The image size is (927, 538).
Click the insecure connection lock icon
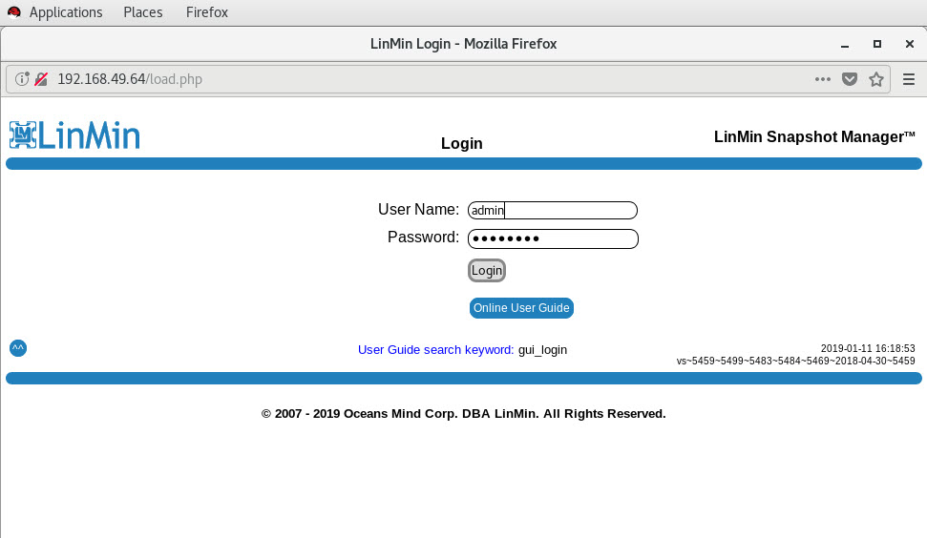41,79
